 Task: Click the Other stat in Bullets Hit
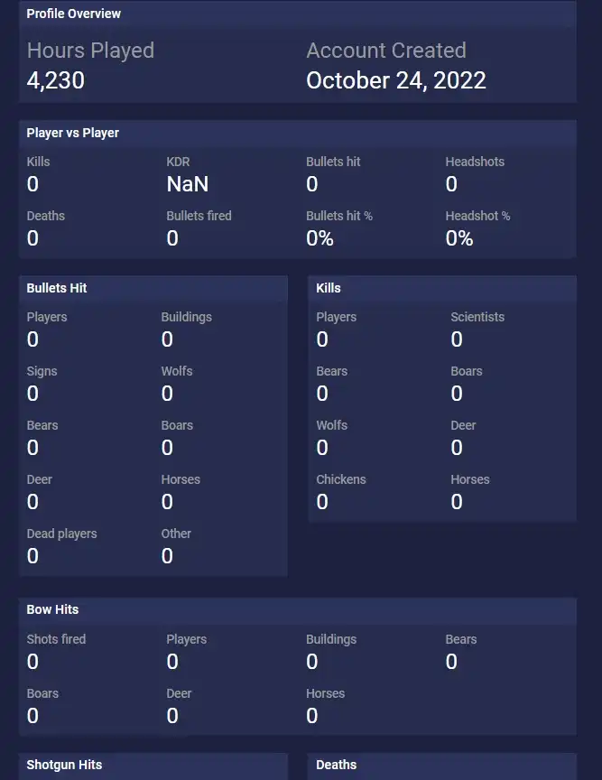(176, 534)
